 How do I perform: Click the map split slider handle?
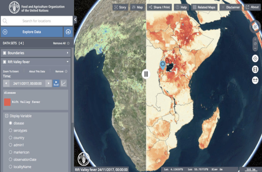146,74
